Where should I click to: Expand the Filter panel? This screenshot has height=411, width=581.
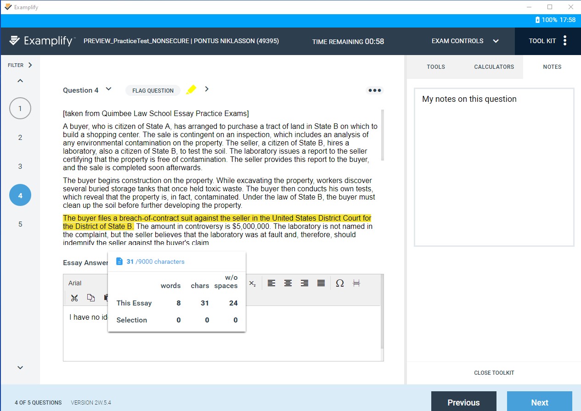pos(20,65)
